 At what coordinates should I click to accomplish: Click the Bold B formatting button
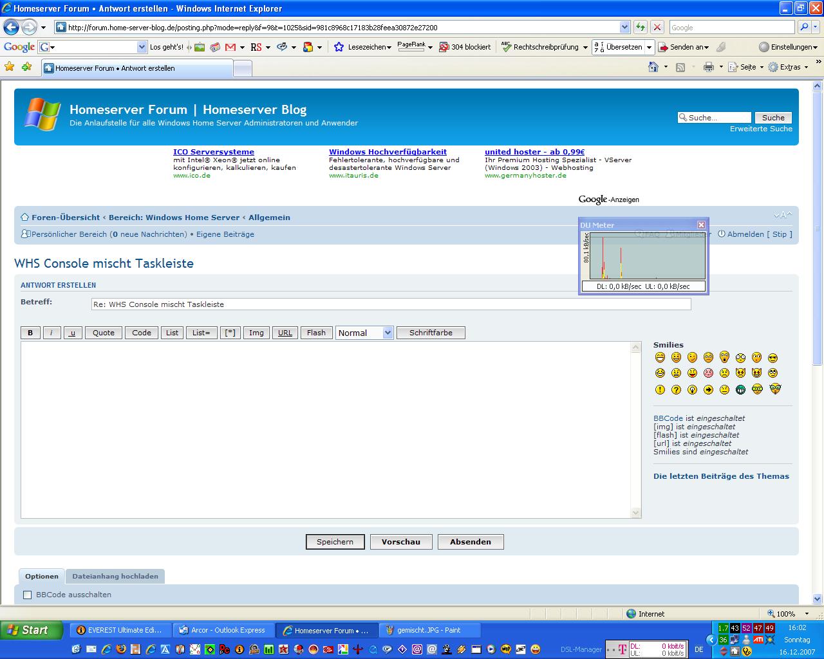coord(30,333)
